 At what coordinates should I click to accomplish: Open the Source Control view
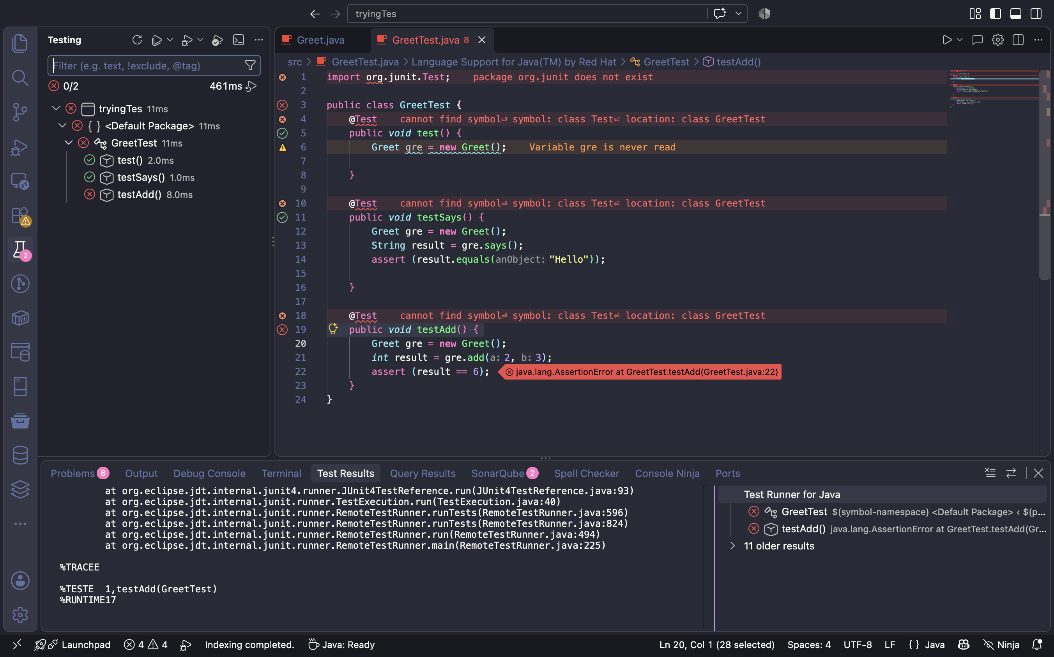coord(20,112)
